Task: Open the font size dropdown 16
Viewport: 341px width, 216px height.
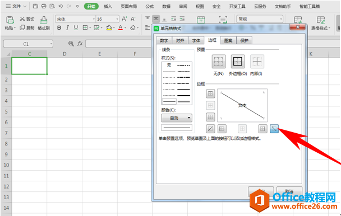Action: (117, 20)
